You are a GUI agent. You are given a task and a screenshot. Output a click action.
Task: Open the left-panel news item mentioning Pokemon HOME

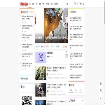tap(27, 64)
